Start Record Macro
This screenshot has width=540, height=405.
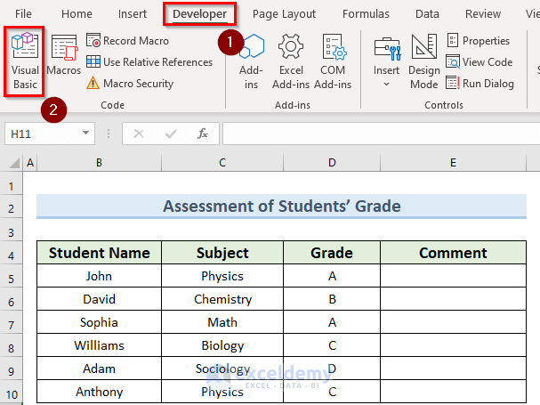pyautogui.click(x=127, y=41)
